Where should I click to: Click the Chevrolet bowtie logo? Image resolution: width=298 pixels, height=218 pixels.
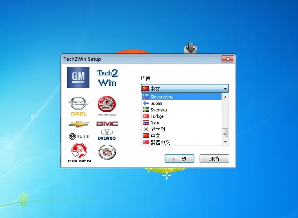click(x=78, y=124)
